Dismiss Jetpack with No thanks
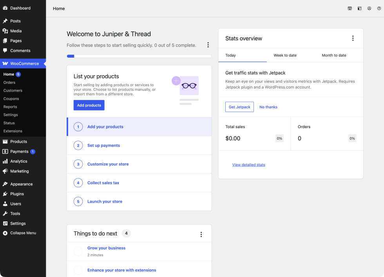The image size is (384, 277). pyautogui.click(x=268, y=107)
